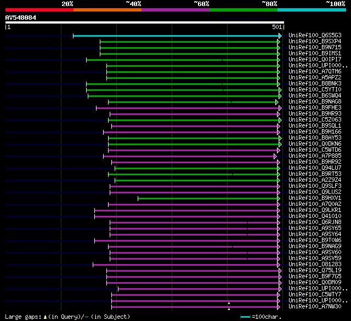The width and height of the screenshot is (351, 321).
Task: Click the UniRef100_Q0DKN6 label
Action: tap(315, 144)
